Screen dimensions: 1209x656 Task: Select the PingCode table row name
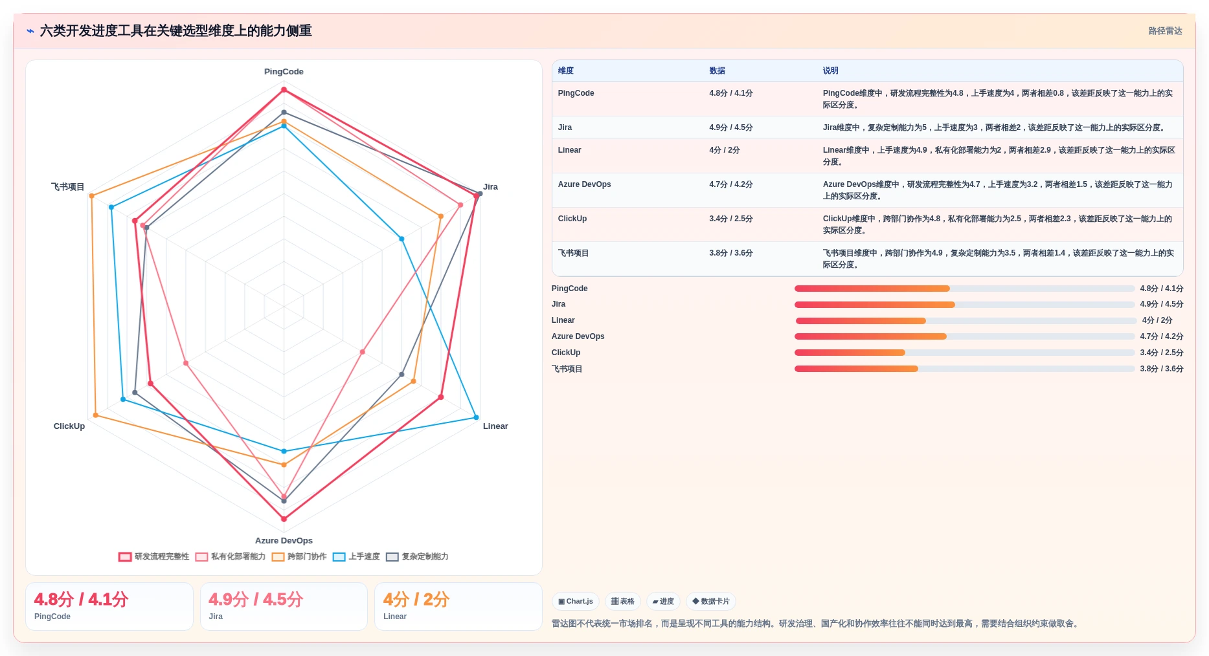pyautogui.click(x=576, y=93)
